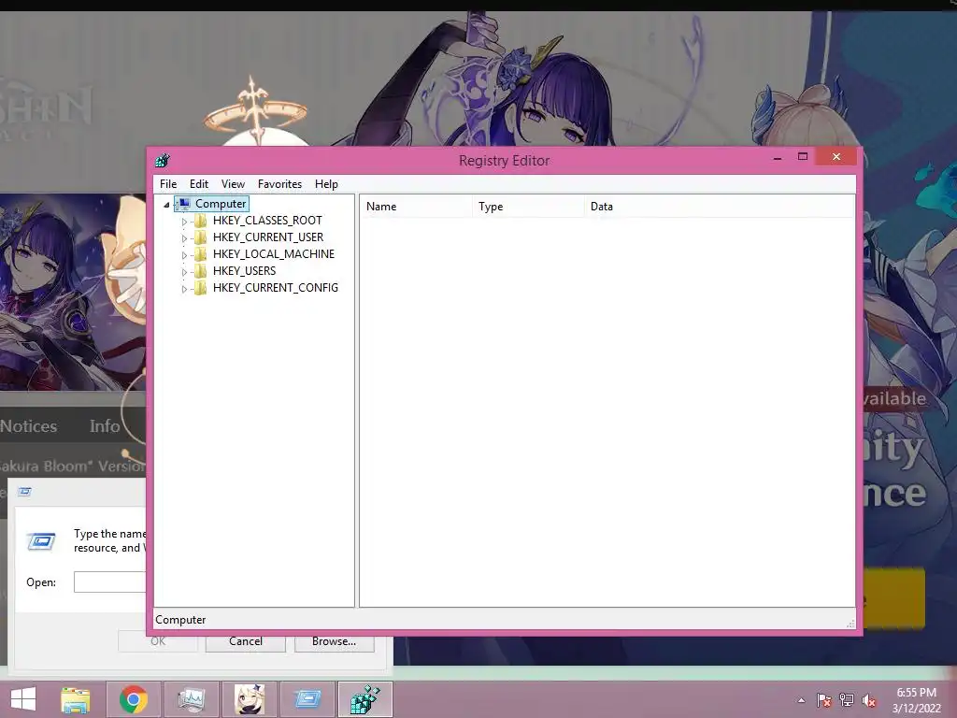Open the Favorites menu
The width and height of the screenshot is (957, 718).
279,184
